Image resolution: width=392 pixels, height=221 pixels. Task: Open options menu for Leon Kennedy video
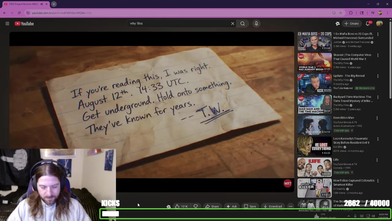tap(378, 139)
